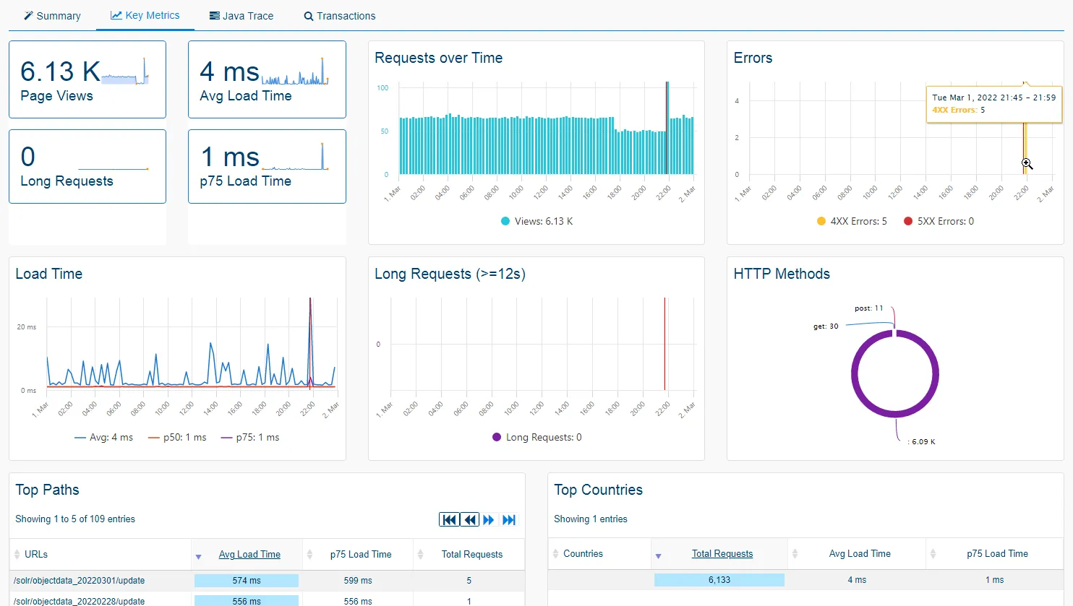Switch to the Transactions tab
The width and height of the screenshot is (1073, 606).
339,16
